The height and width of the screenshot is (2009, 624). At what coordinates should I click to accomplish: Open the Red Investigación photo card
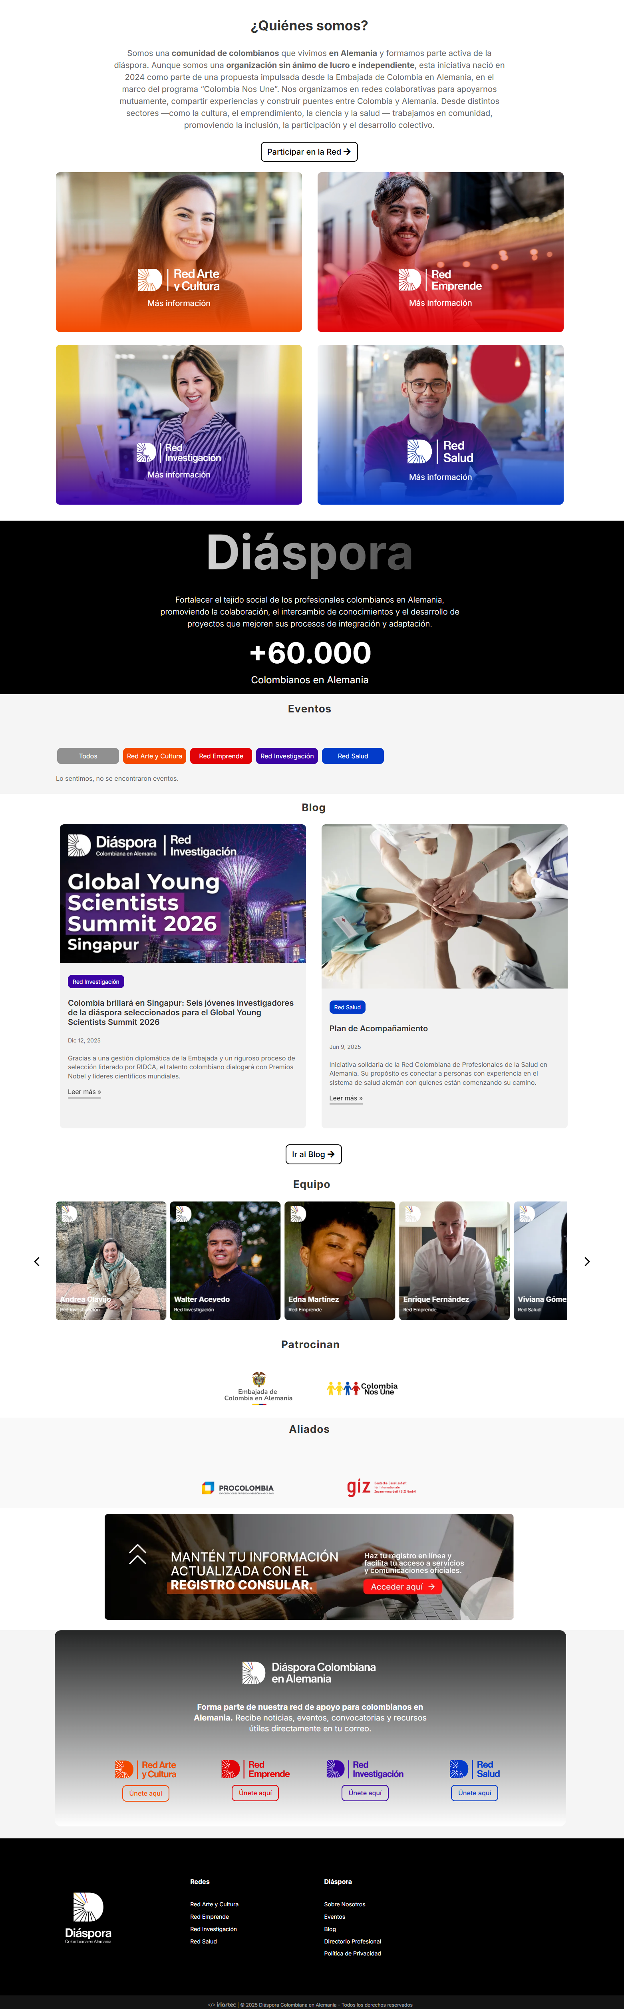coord(179,424)
